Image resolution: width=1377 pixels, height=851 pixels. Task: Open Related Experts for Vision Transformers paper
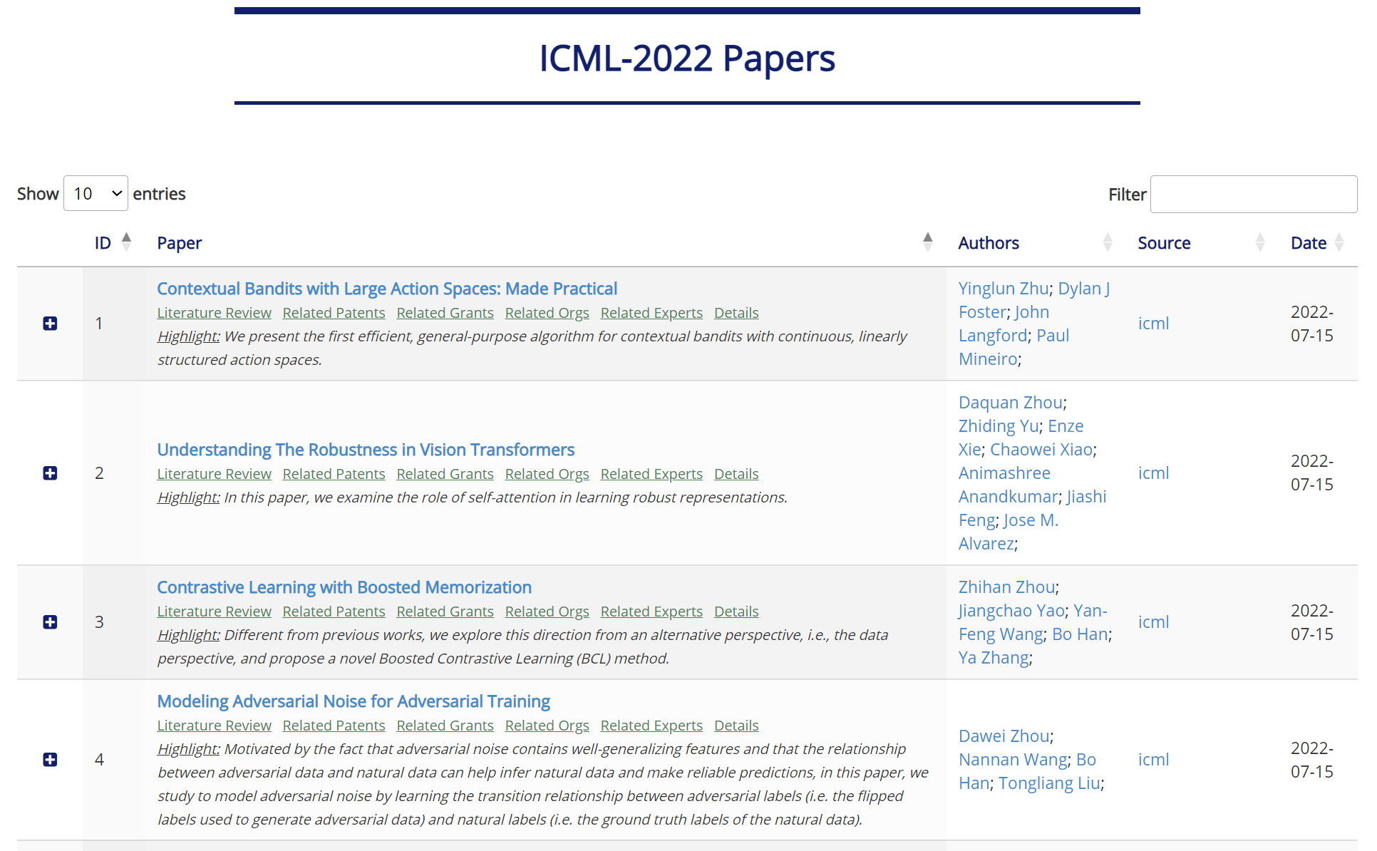coord(651,474)
